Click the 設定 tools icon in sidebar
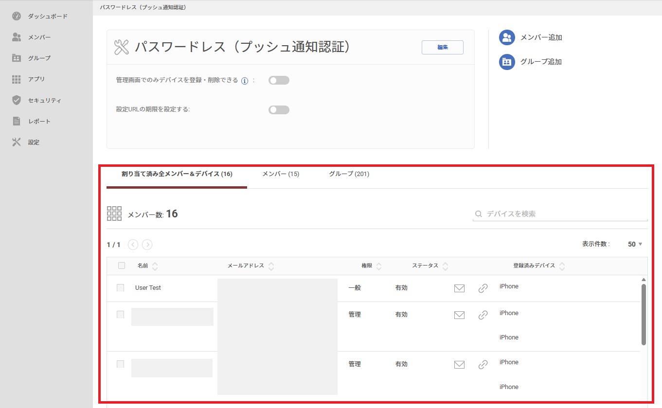The height and width of the screenshot is (408, 662). tap(17, 142)
